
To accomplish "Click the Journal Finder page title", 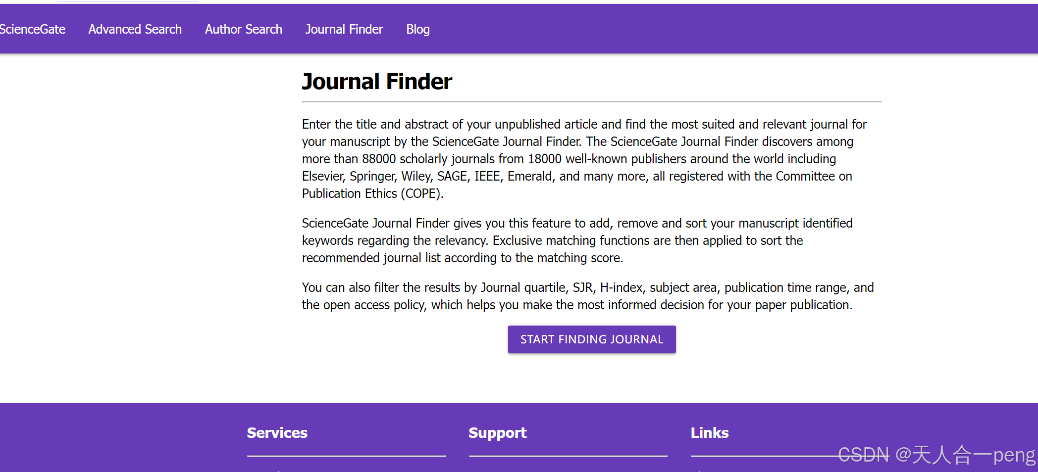I will pos(377,81).
